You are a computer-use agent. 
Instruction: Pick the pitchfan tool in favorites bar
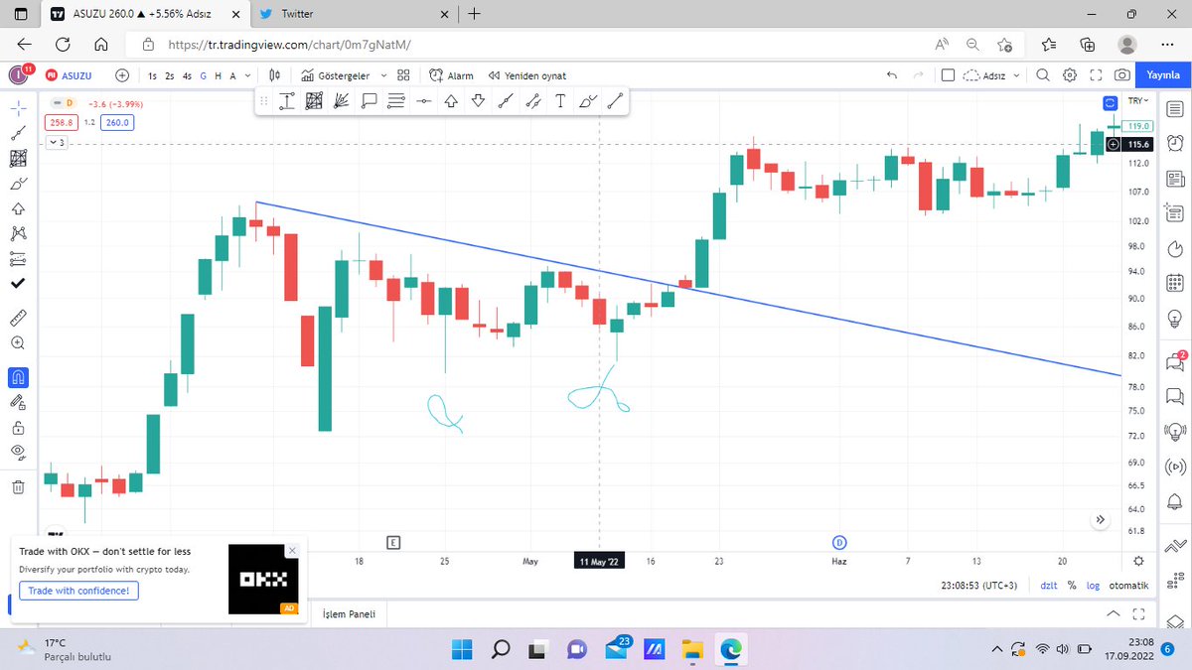342,100
